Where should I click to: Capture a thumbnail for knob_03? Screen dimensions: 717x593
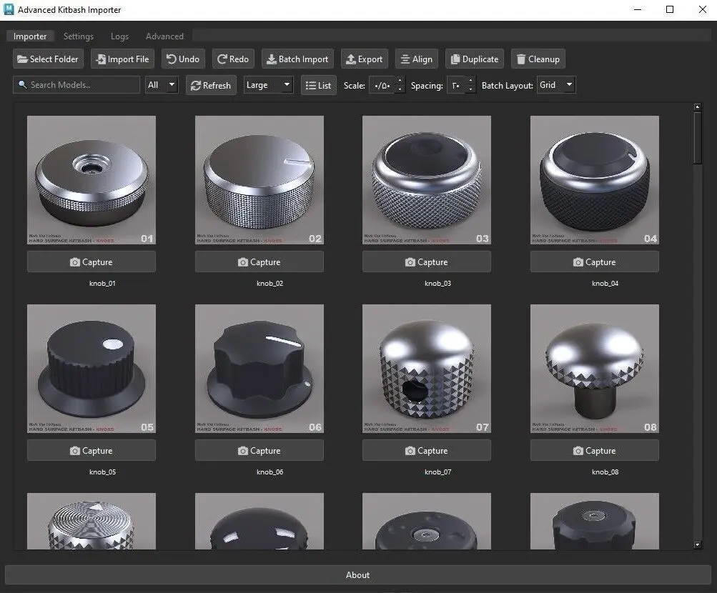(427, 261)
